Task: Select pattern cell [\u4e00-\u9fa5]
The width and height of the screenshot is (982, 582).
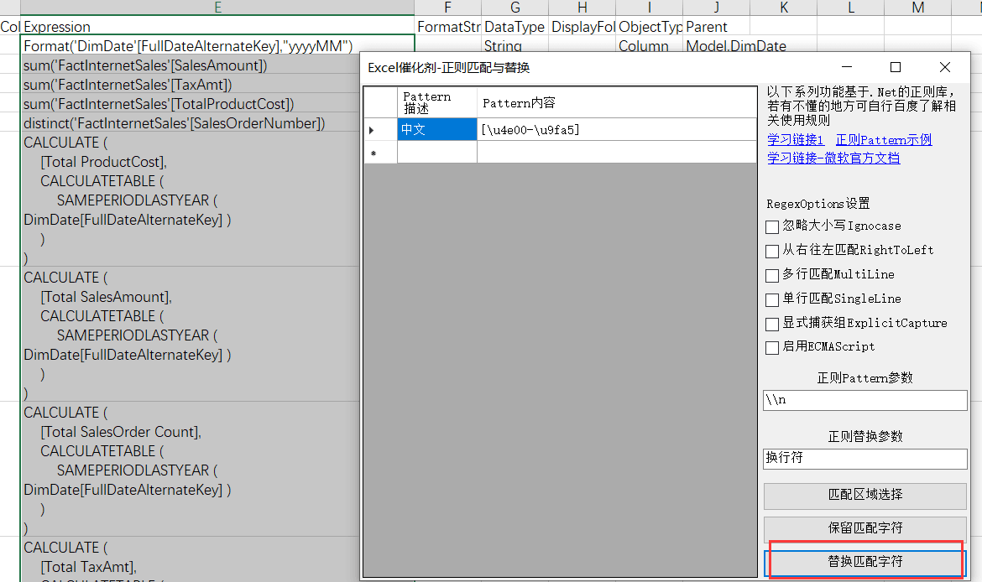Action: point(617,129)
